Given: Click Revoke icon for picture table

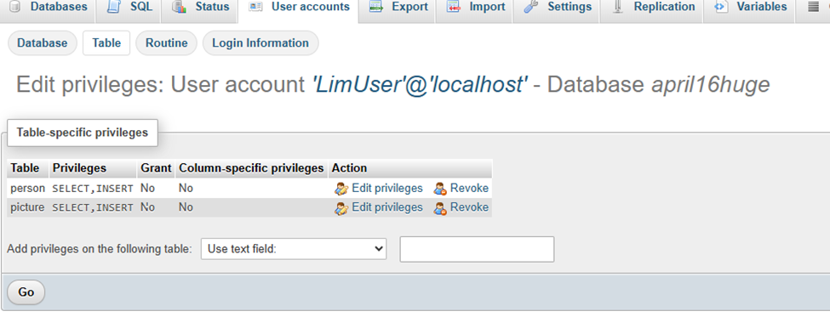Looking at the screenshot, I should click(x=440, y=207).
